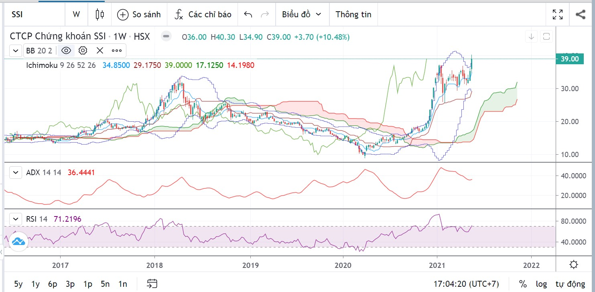Image resolution: width=595 pixels, height=292 pixels.
Task: Click the blue cloud logo icon
Action: (18, 241)
